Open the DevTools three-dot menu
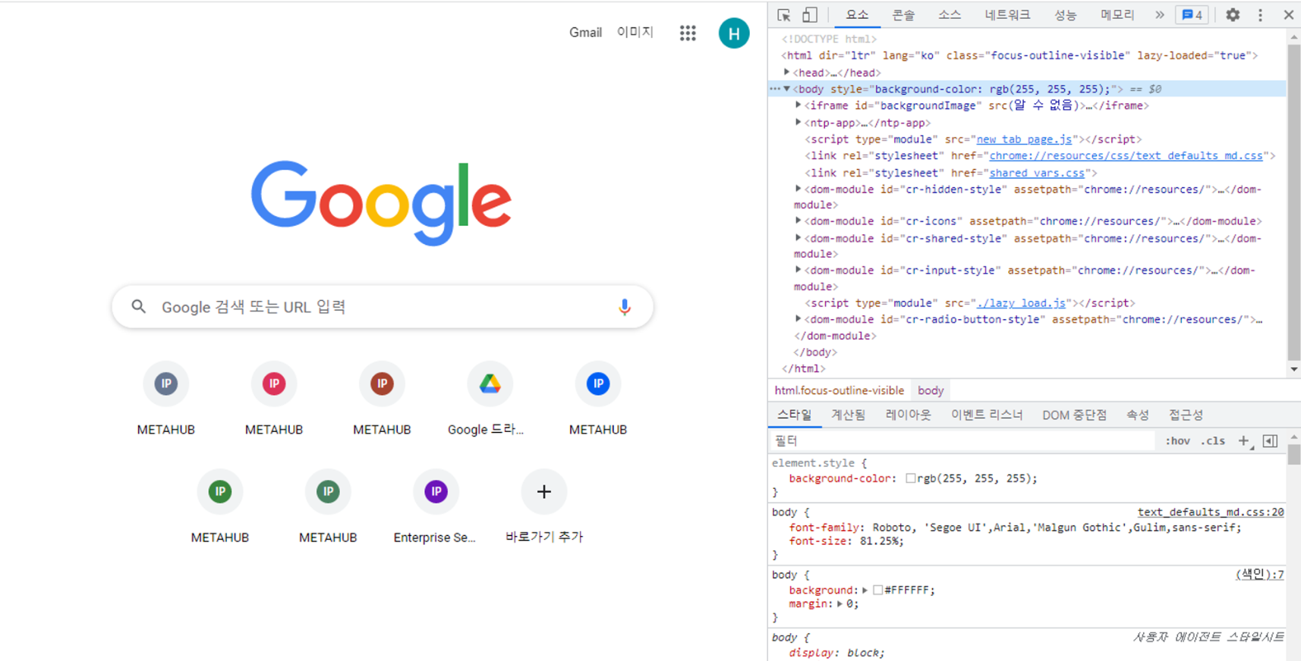Screen dimensions: 1301x661 click(1260, 15)
